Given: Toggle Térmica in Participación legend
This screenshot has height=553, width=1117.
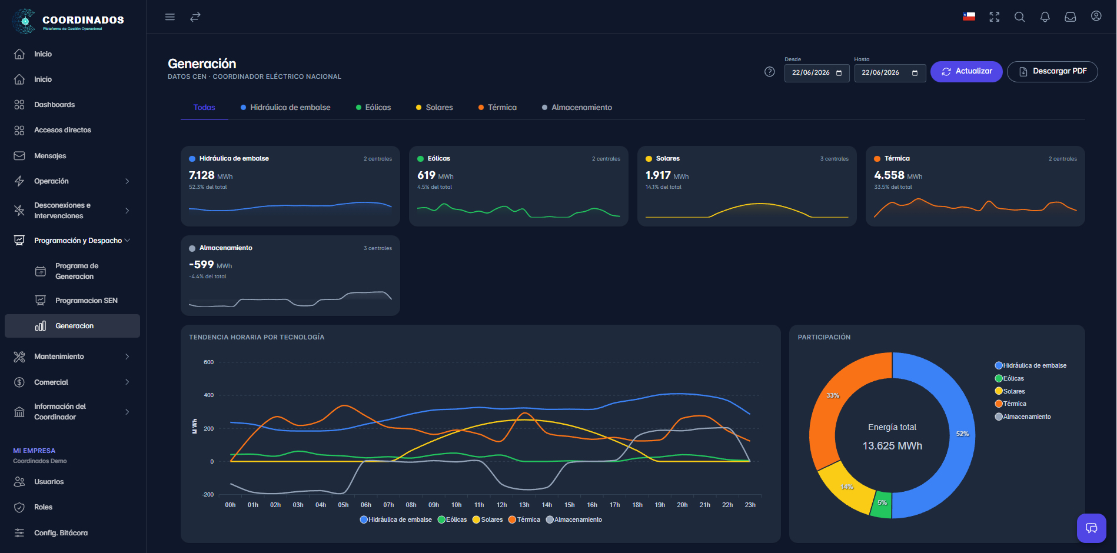Looking at the screenshot, I should (x=1011, y=404).
